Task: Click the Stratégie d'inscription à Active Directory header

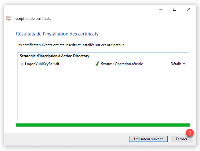Action: pyautogui.click(x=54, y=56)
